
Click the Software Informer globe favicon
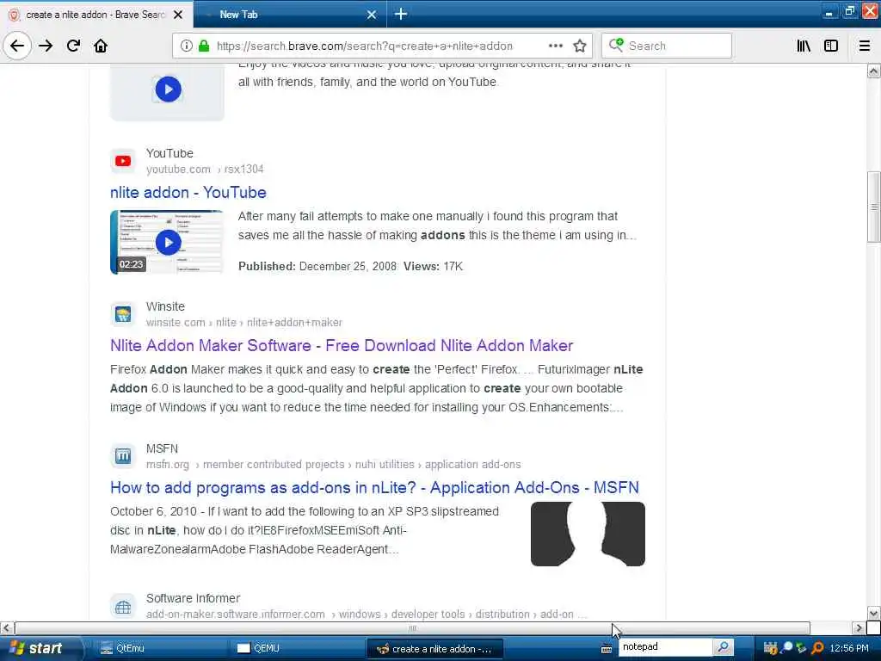[123, 607]
